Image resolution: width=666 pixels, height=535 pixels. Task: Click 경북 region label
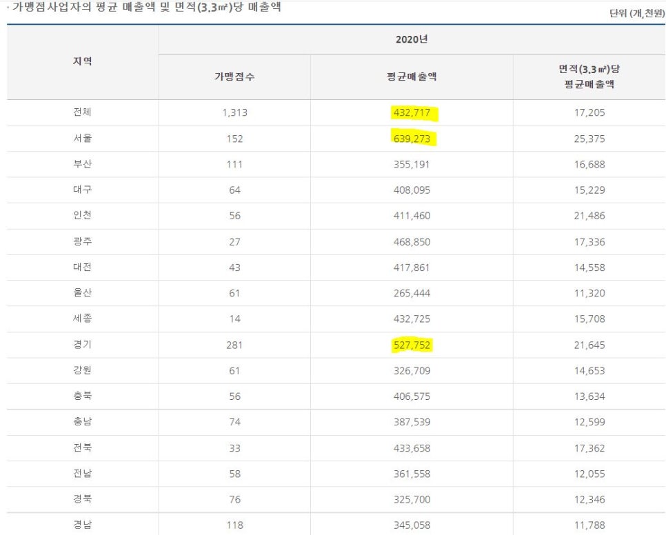[x=83, y=499]
